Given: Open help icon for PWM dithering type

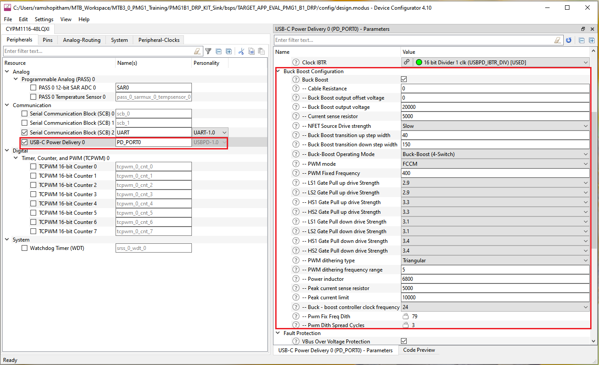Looking at the screenshot, I should [296, 261].
